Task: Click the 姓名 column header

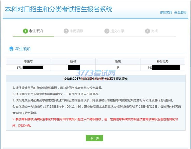Action: pyautogui.click(x=73, y=61)
